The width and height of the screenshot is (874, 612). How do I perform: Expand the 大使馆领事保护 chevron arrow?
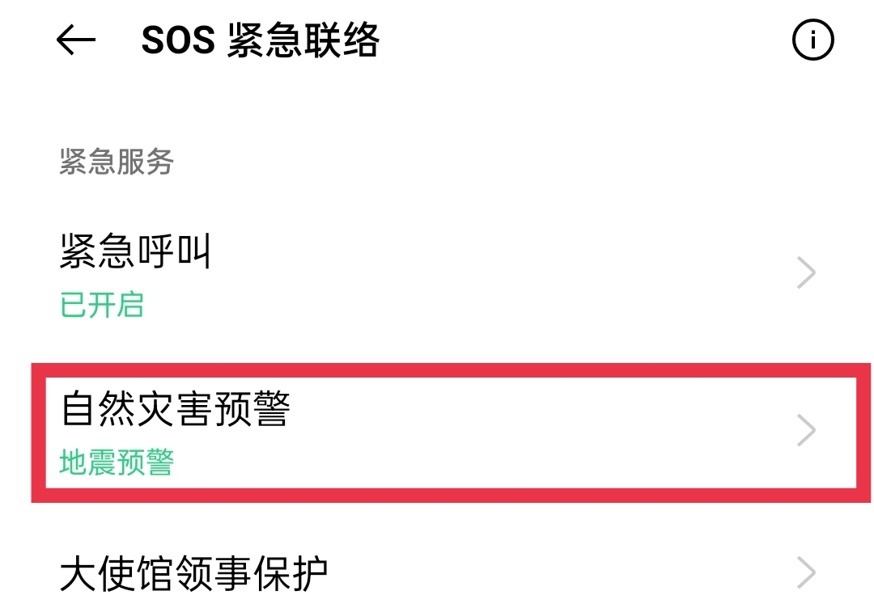[806, 572]
